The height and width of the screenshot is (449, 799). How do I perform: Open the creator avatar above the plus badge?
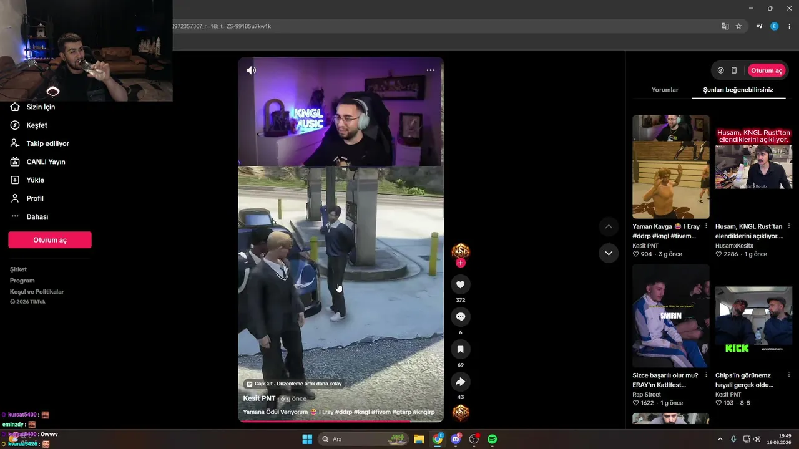461,251
